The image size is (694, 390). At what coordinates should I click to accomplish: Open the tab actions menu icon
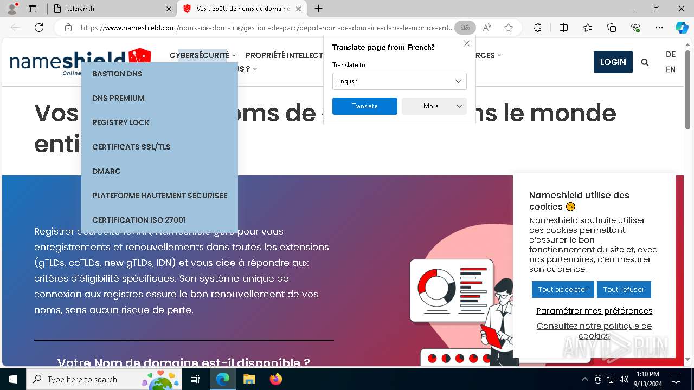[33, 9]
